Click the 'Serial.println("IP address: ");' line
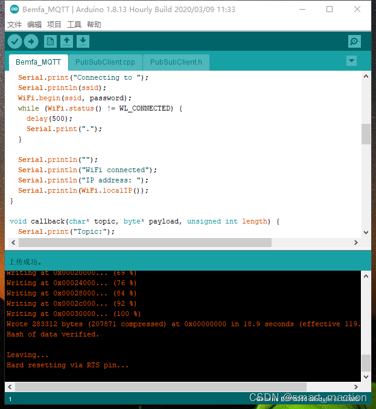376x409 pixels. tap(83, 180)
